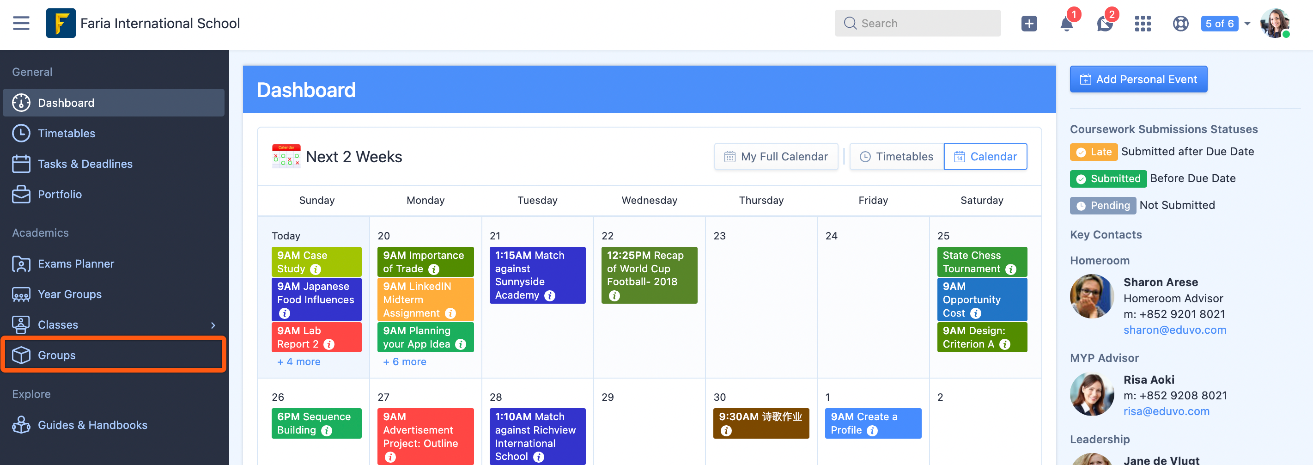Expand the + 6 more events on Monday
1313x465 pixels.
click(x=404, y=361)
